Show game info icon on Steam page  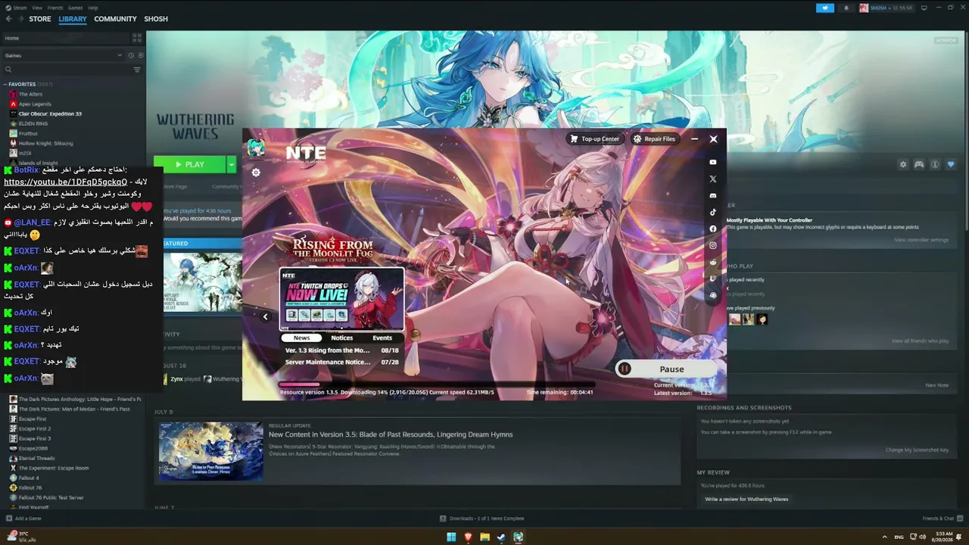pyautogui.click(x=935, y=164)
